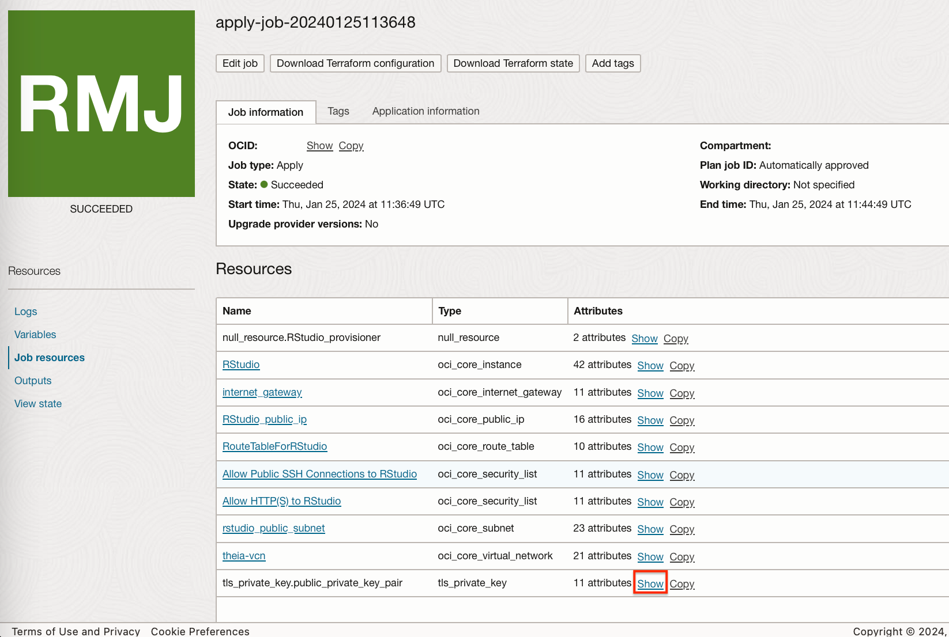Open the RouteTableForRStudio resource

pyautogui.click(x=275, y=446)
